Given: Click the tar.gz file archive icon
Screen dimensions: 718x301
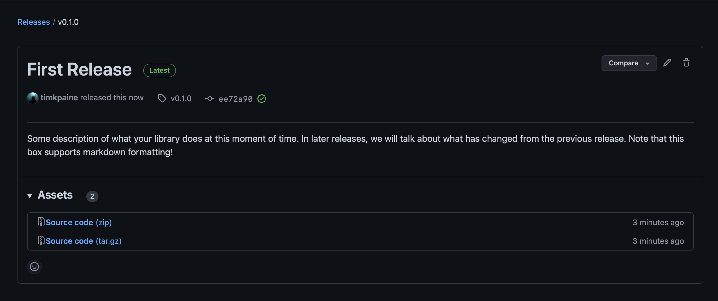Looking at the screenshot, I should (41, 240).
